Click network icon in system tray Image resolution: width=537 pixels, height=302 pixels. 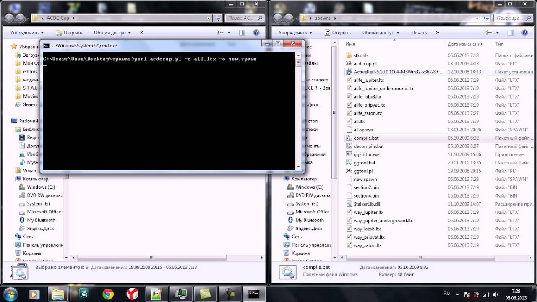click(485, 294)
